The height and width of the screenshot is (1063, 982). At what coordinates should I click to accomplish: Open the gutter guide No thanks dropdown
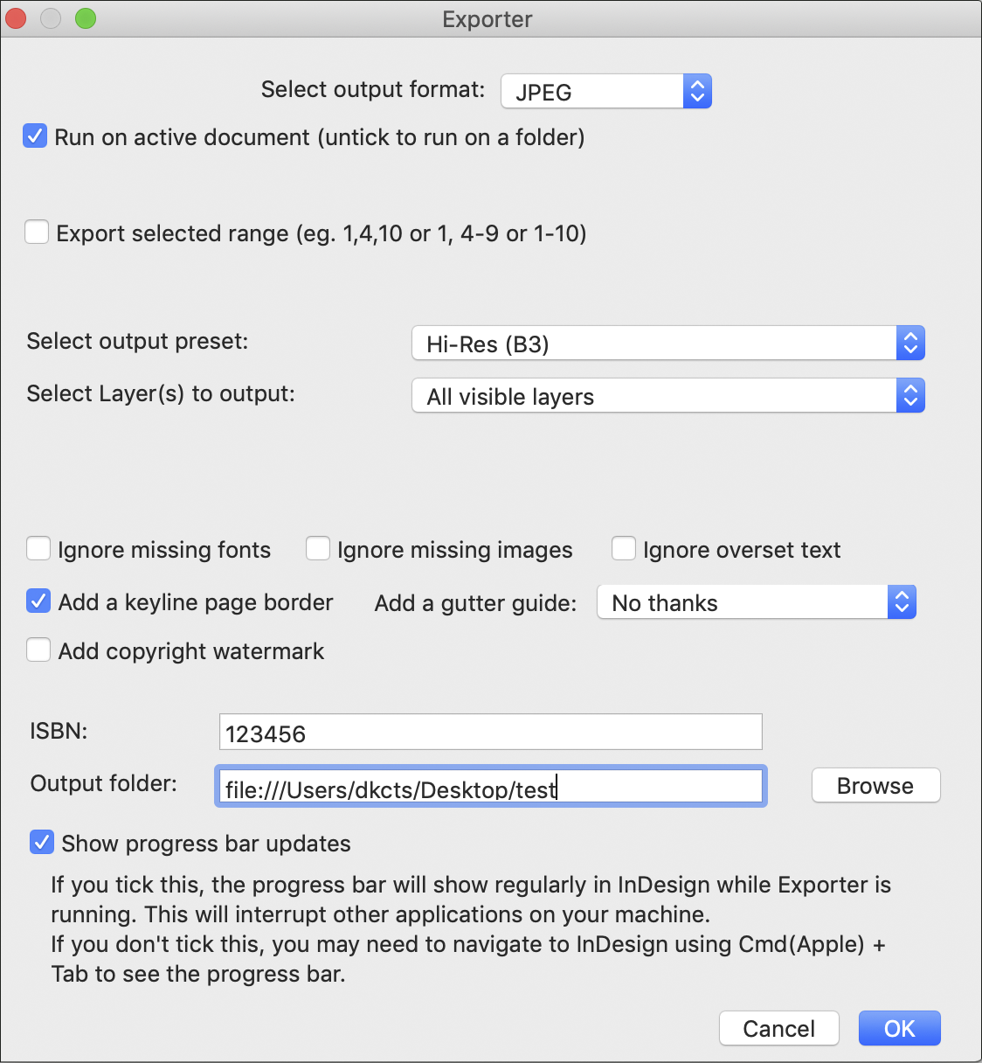757,602
